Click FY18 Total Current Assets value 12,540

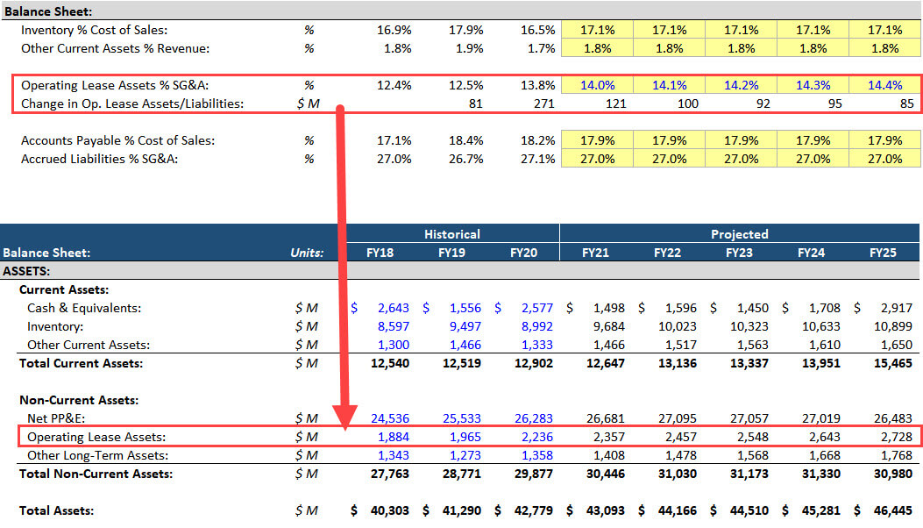pyautogui.click(x=390, y=364)
